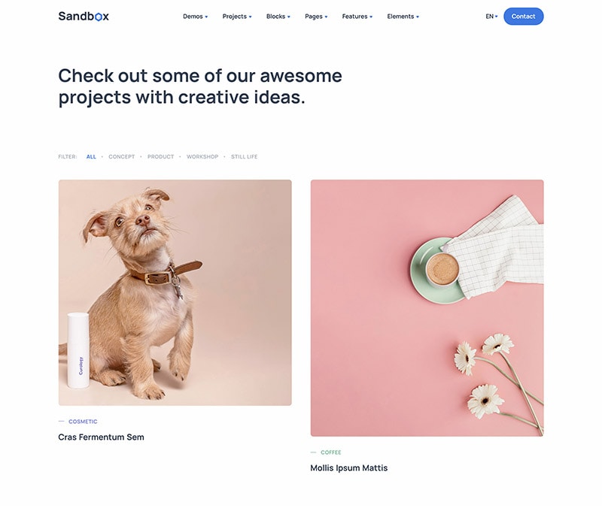Open the Demos dropdown menu
Viewport: 602px width, 508px height.
coord(195,17)
